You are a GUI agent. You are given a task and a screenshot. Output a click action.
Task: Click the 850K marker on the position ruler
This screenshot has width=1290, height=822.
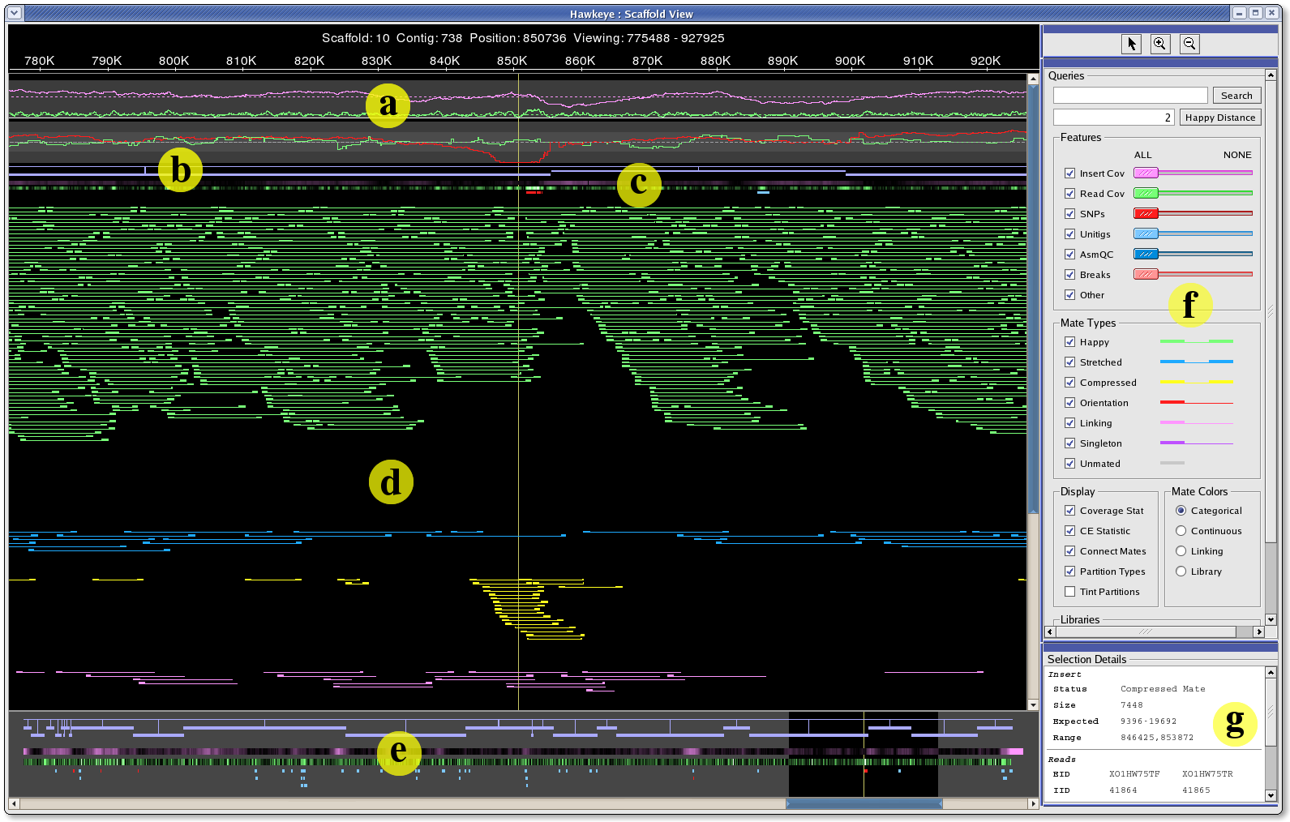512,61
